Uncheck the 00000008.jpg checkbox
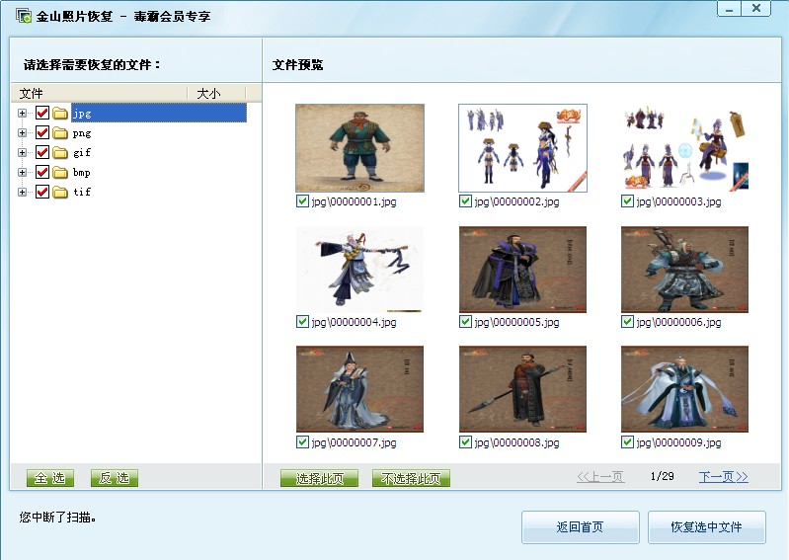789x560 pixels. [465, 442]
